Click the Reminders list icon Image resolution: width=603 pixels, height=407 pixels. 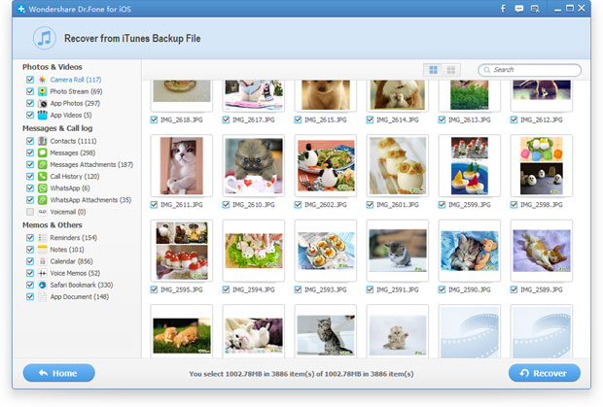pos(42,238)
